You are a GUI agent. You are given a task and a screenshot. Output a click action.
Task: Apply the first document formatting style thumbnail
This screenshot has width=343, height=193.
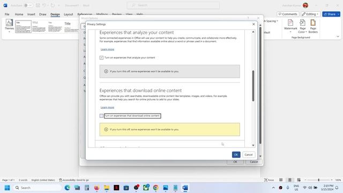[x=23, y=26]
